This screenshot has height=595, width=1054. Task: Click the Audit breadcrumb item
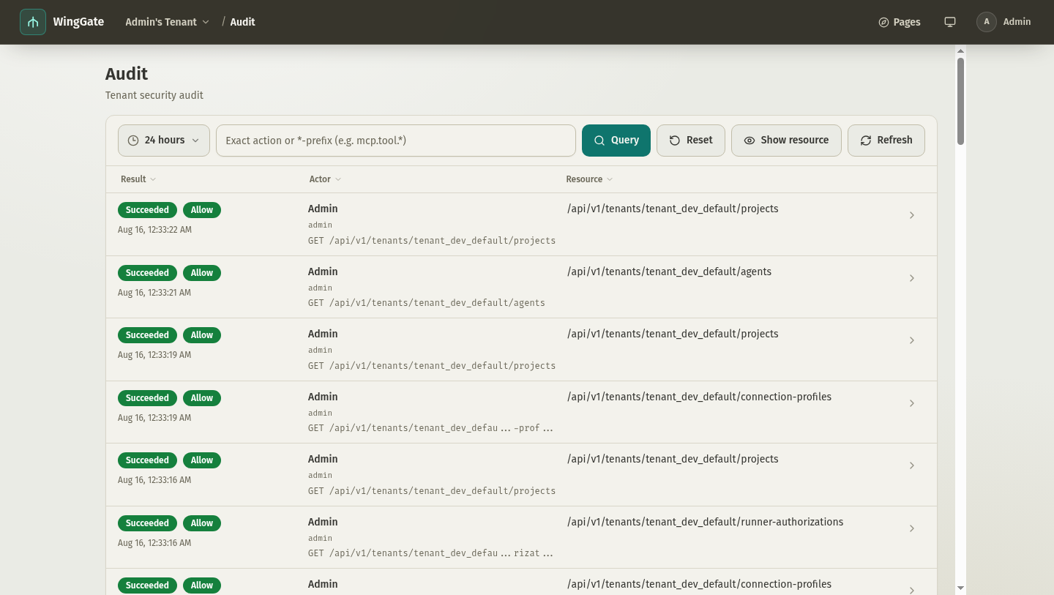point(242,22)
